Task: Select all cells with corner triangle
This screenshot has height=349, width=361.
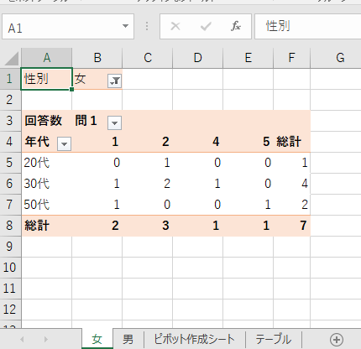Action: 11,58
